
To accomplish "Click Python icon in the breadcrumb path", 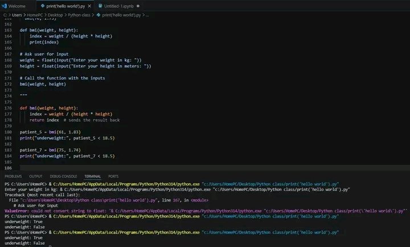I will [x=99, y=15].
